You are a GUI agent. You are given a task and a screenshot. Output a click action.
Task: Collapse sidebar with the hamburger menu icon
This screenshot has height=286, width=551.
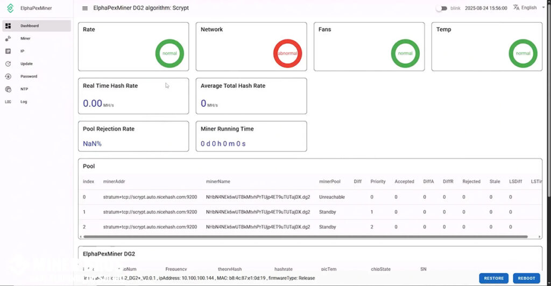(85, 8)
